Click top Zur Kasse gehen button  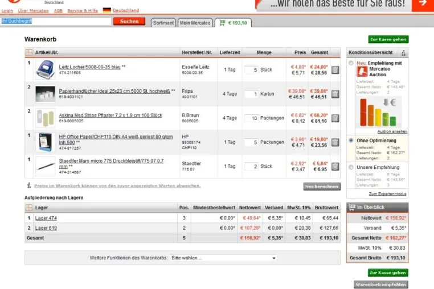coord(388,39)
